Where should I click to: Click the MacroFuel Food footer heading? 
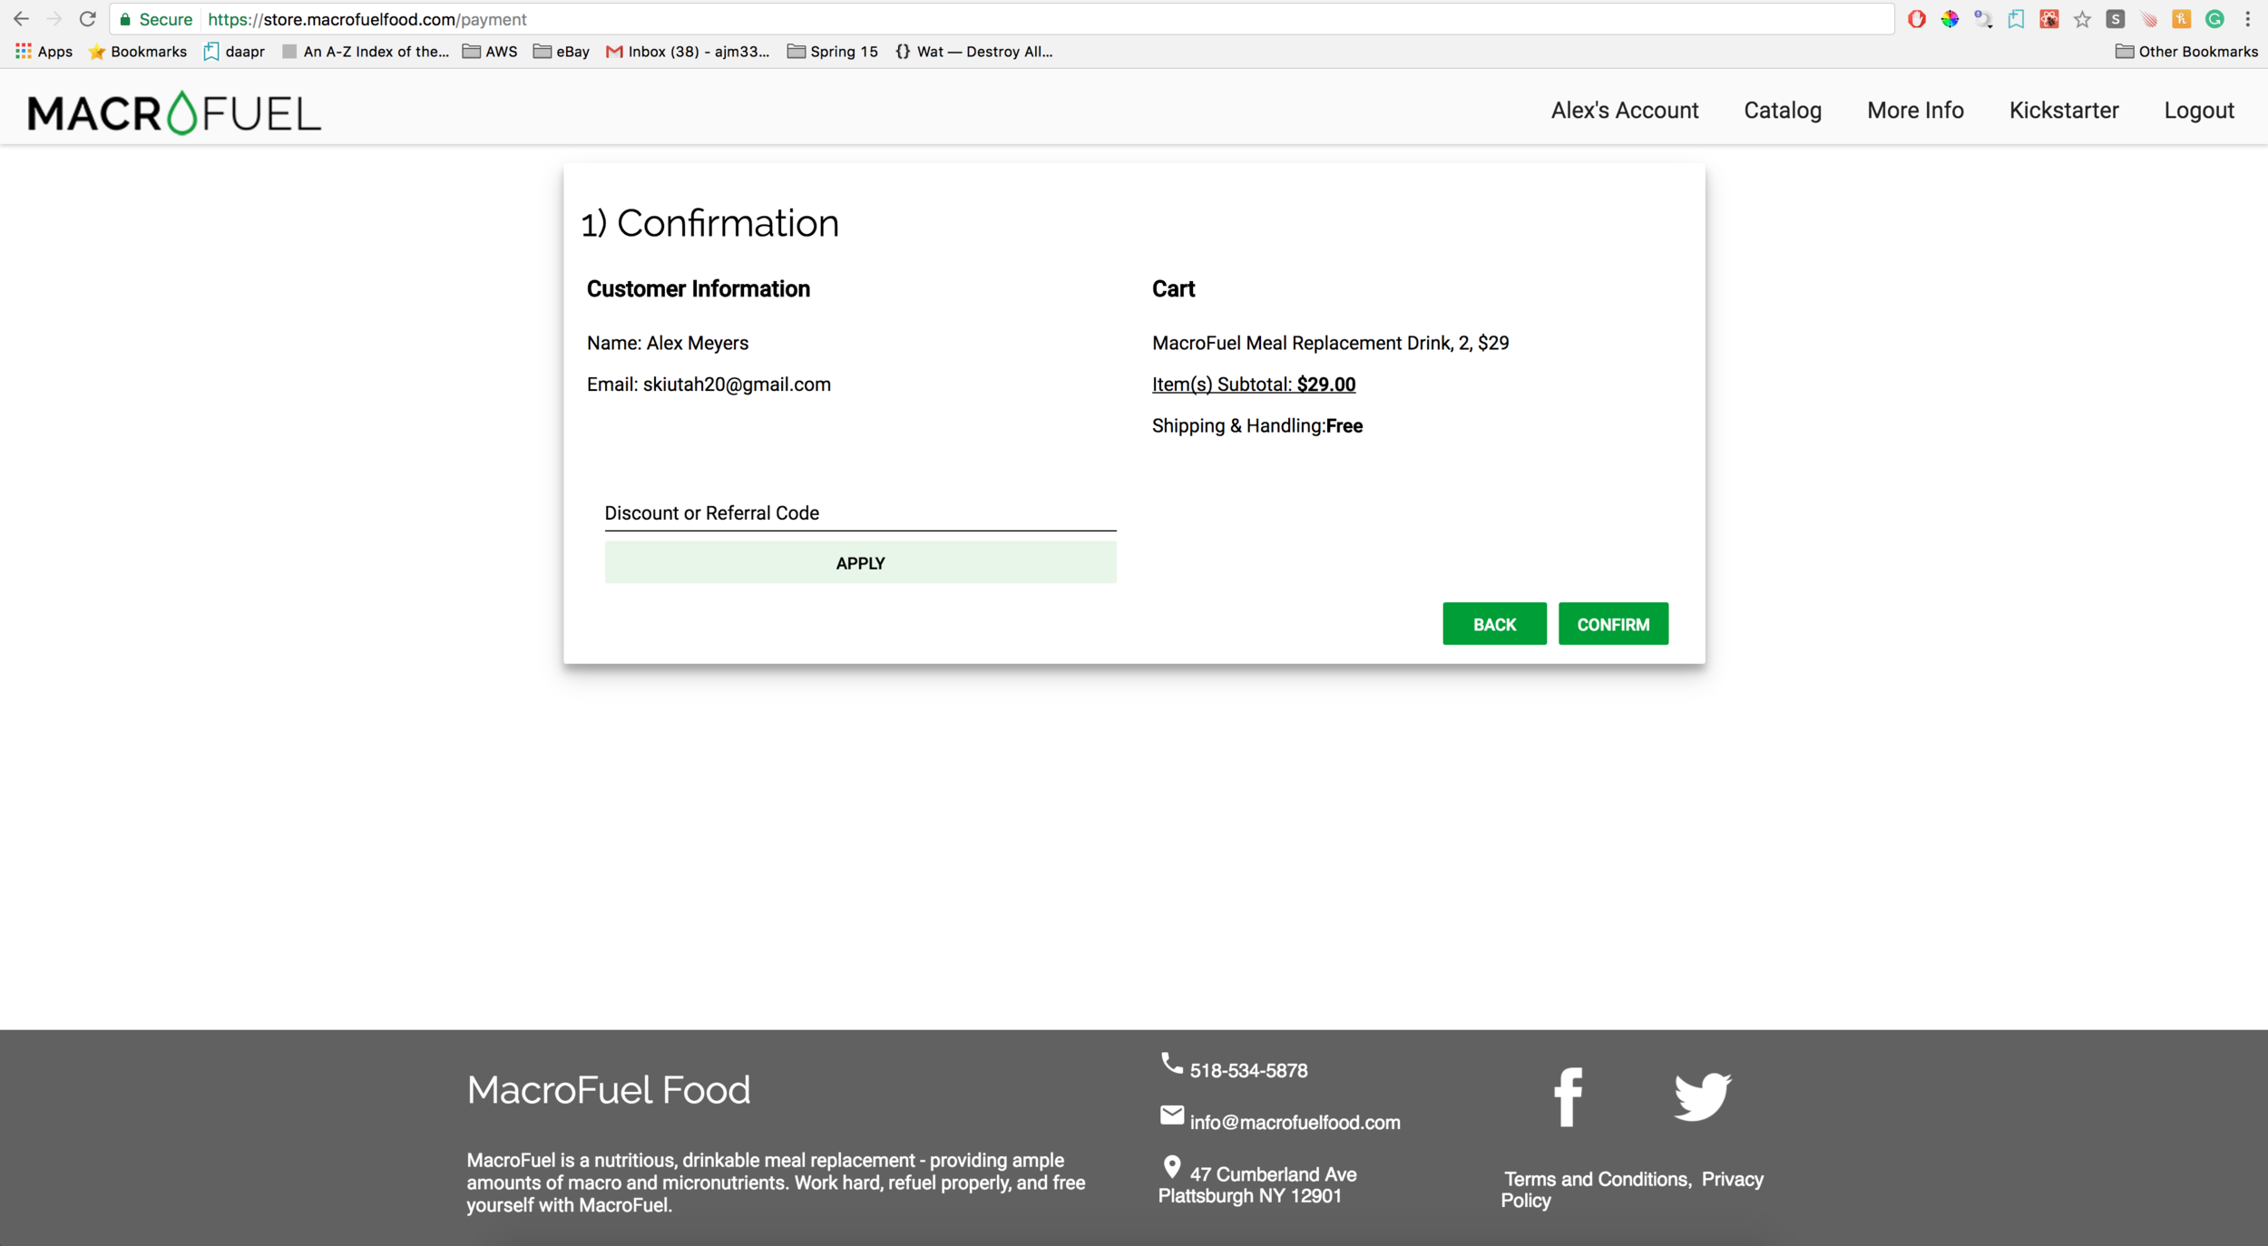pyautogui.click(x=609, y=1089)
